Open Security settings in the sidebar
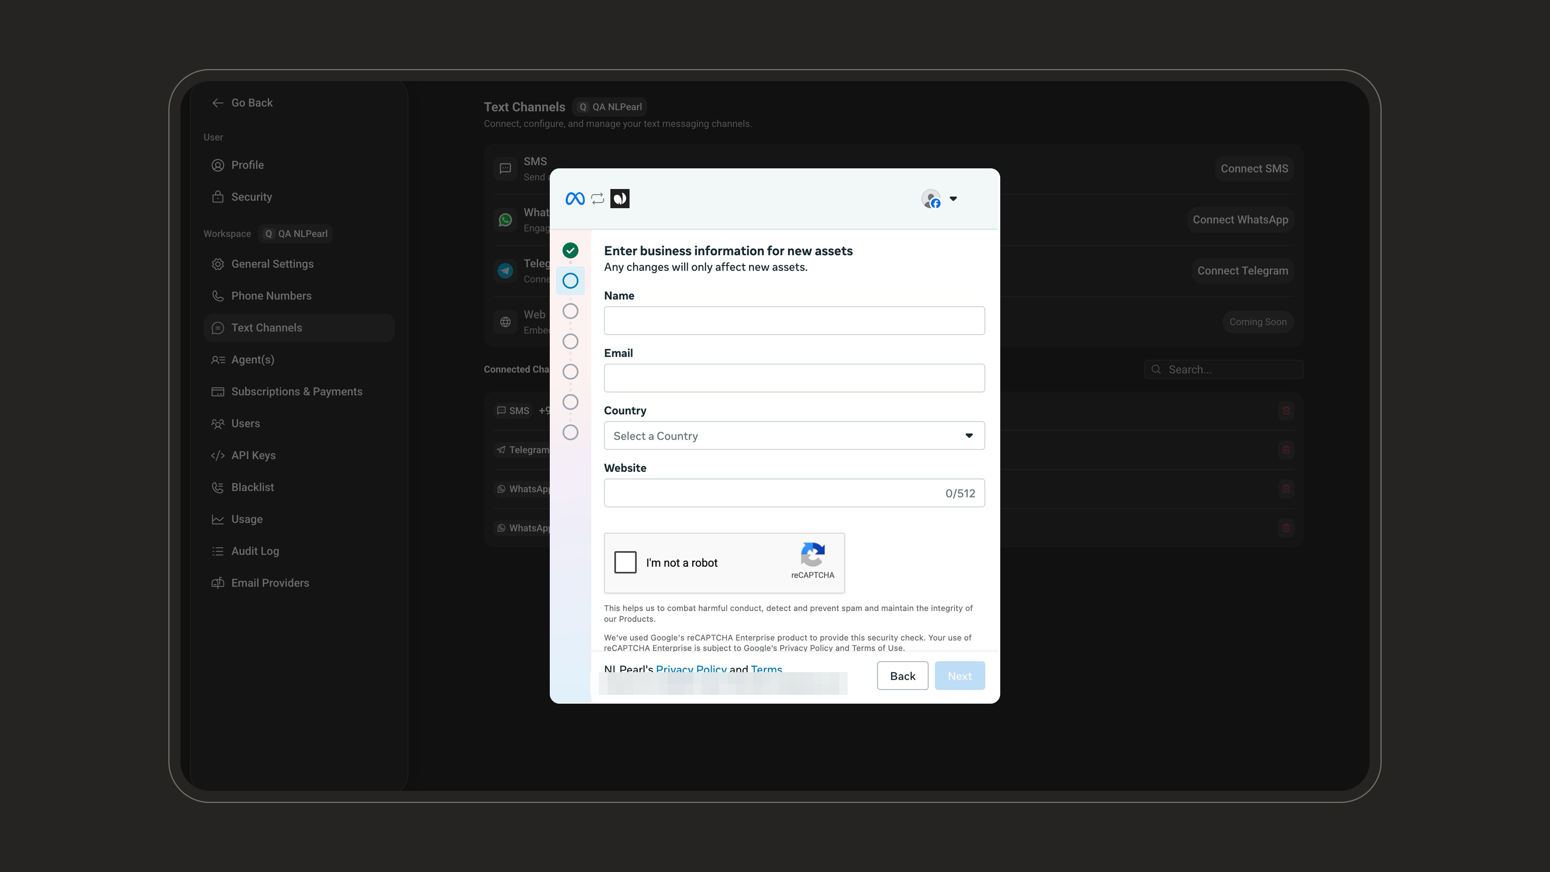 click(299, 197)
